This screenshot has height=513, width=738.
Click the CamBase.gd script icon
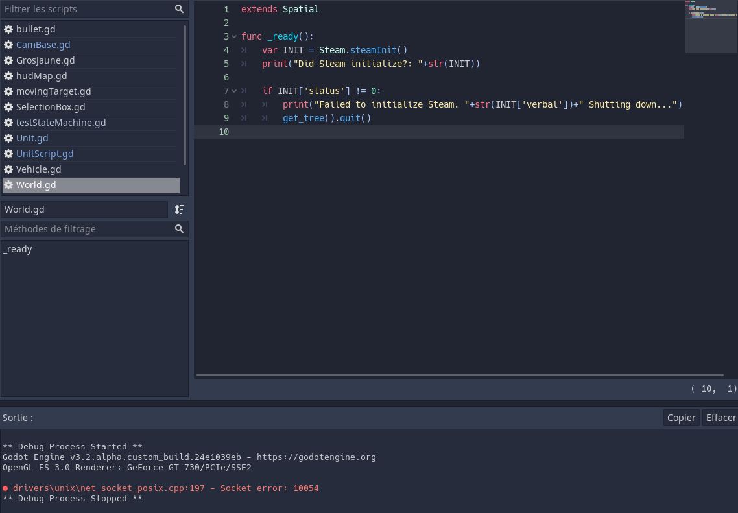[8, 45]
